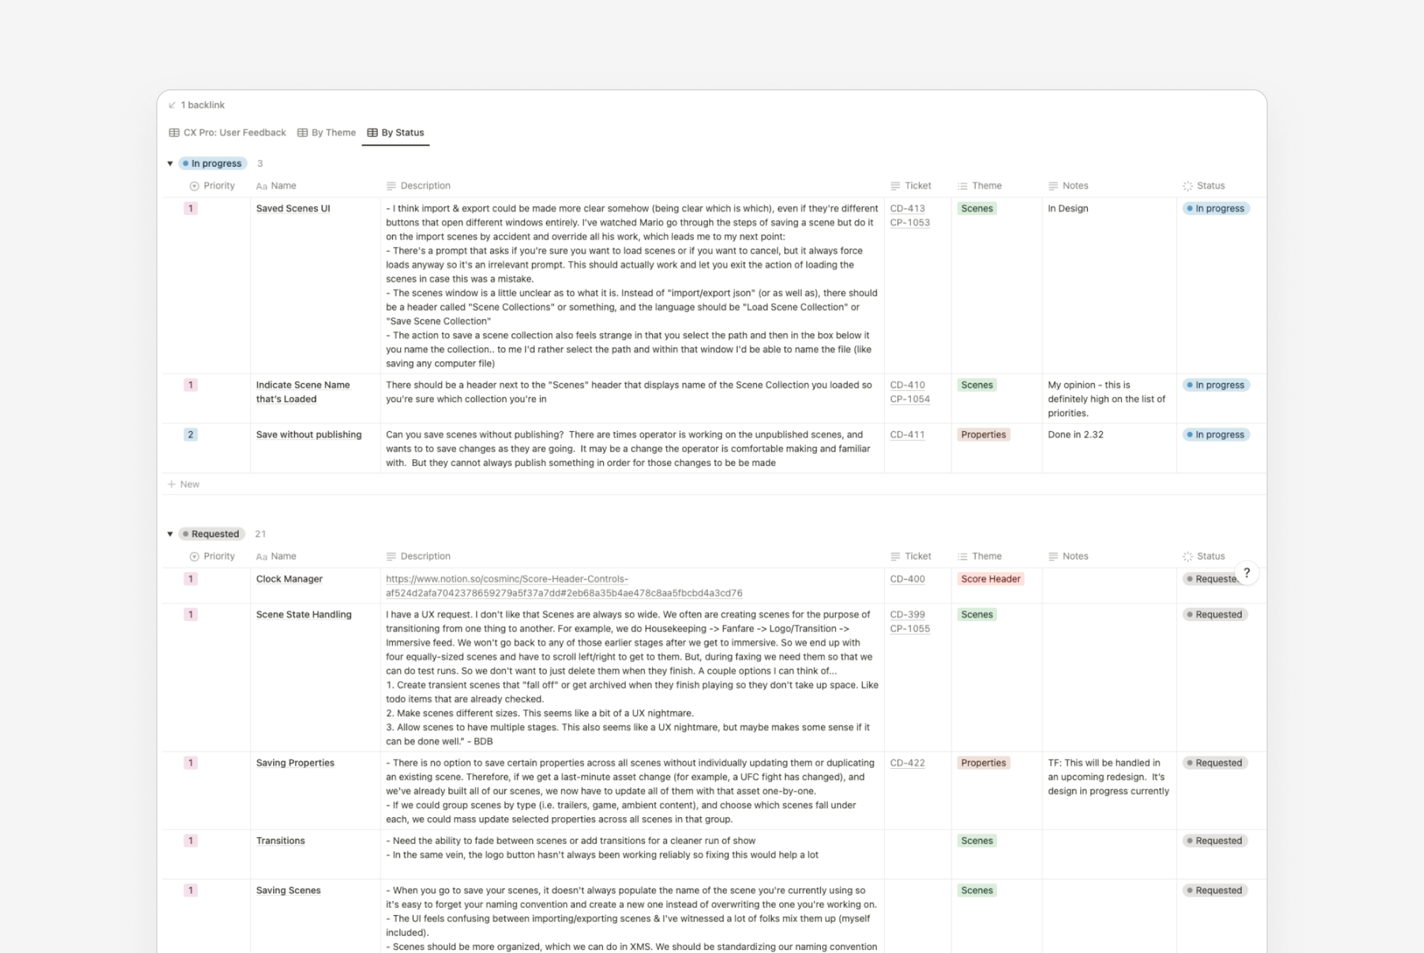Viewport: 1424px width, 953px height.
Task: Open priority 2 tag for Save without publishing
Action: [190, 435]
